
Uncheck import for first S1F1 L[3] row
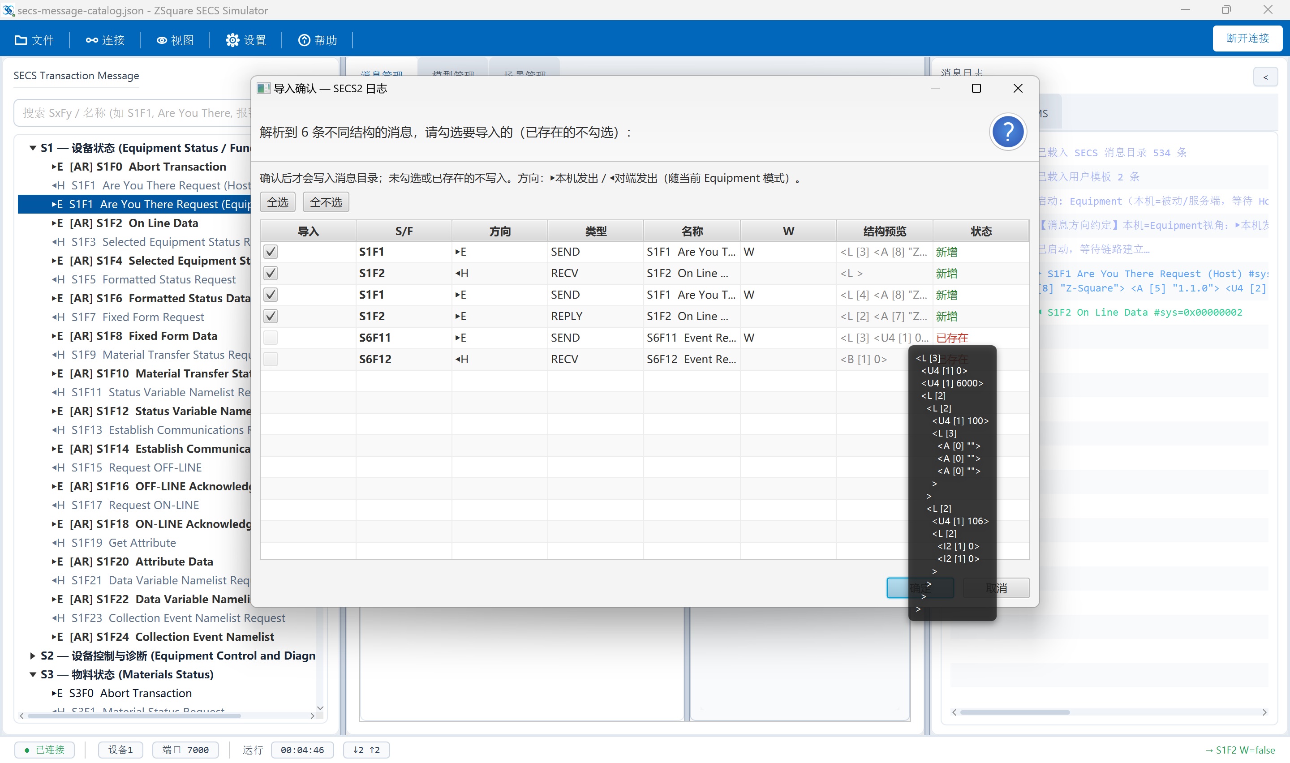[271, 251]
